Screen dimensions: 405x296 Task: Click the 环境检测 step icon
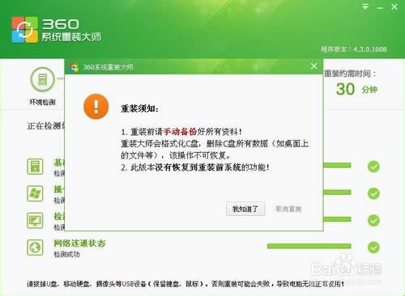click(42, 80)
